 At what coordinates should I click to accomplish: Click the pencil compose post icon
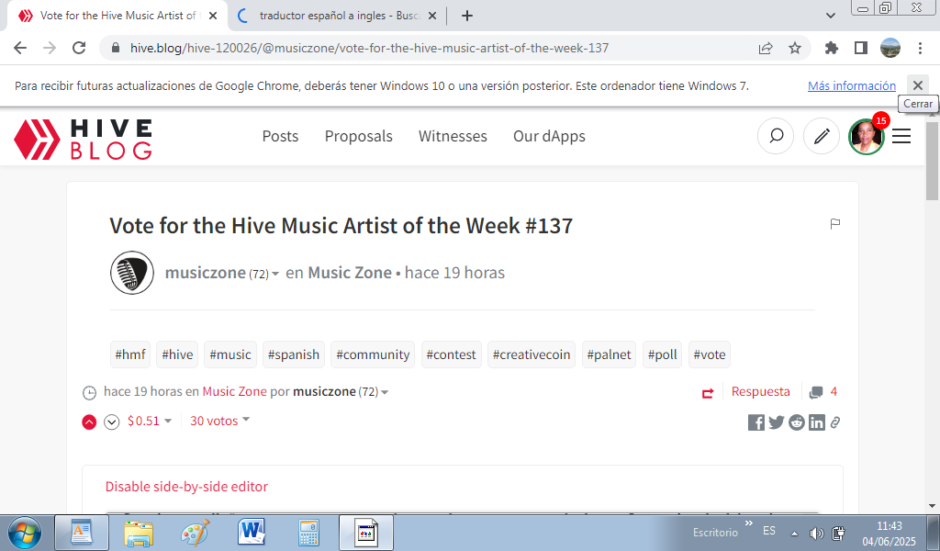tap(822, 136)
